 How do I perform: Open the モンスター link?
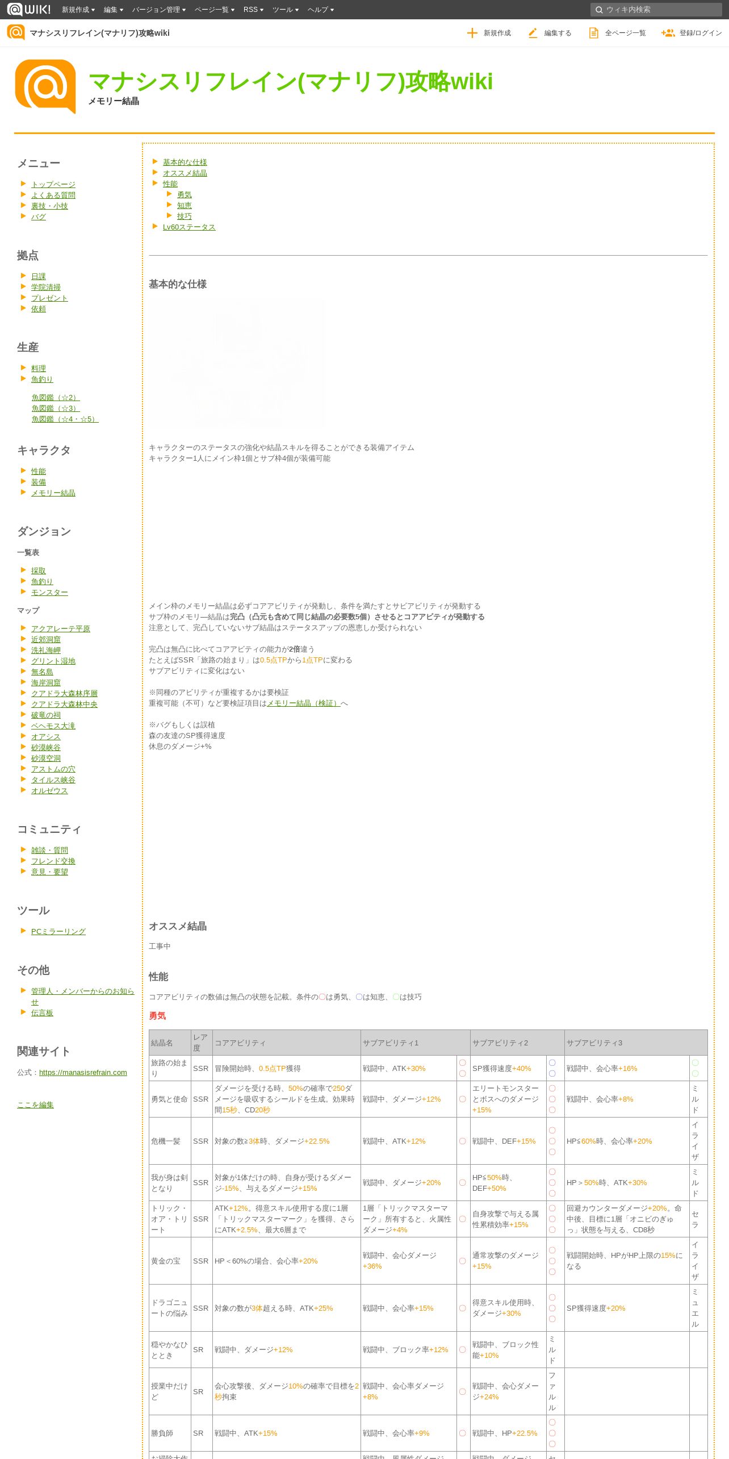click(49, 593)
